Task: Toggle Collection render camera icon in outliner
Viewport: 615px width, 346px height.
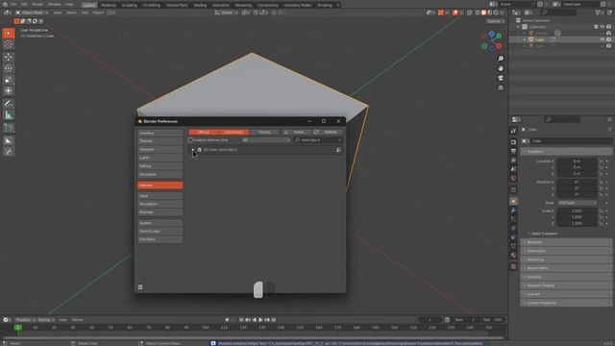Action: coord(608,27)
